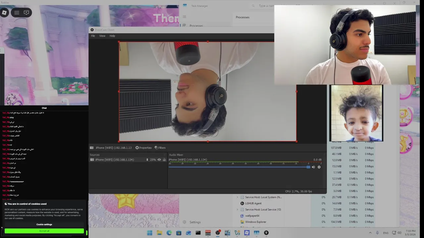Image resolution: width=424 pixels, height=238 pixels.
Task: Click the Filters icon
Action: point(156,148)
